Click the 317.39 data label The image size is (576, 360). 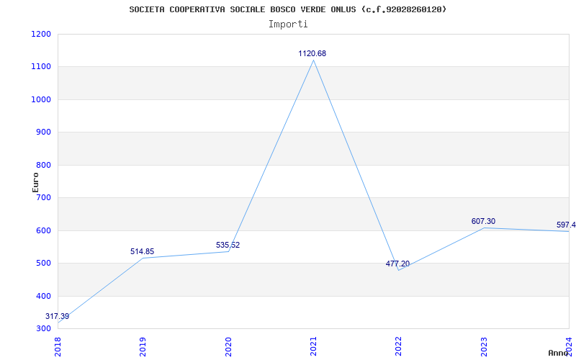pyautogui.click(x=58, y=316)
